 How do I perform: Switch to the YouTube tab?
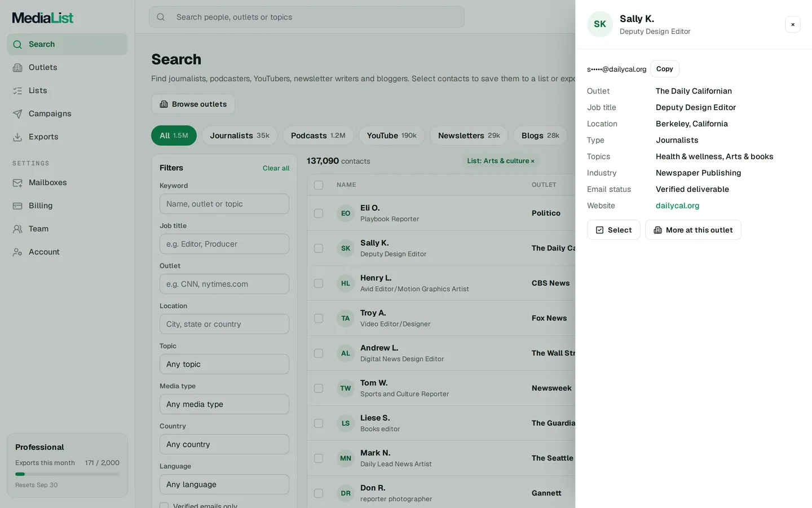point(391,135)
